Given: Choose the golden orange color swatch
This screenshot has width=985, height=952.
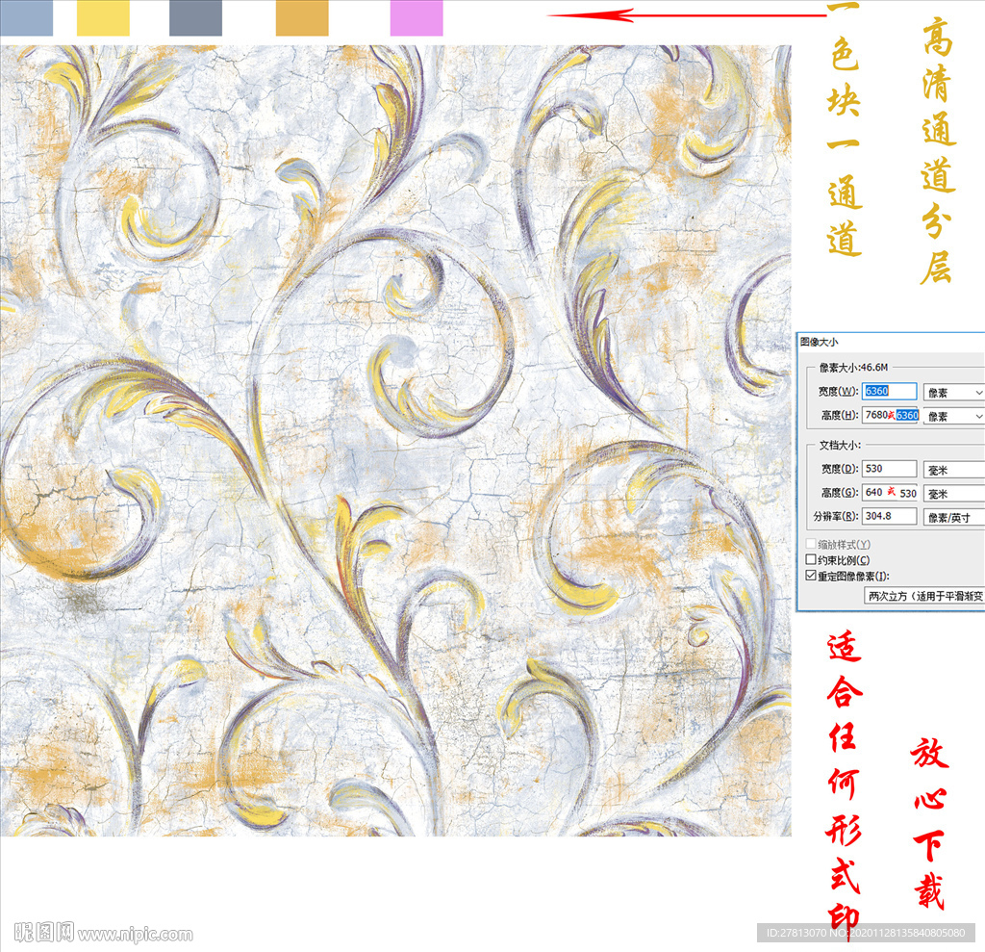Looking at the screenshot, I should point(302,17).
